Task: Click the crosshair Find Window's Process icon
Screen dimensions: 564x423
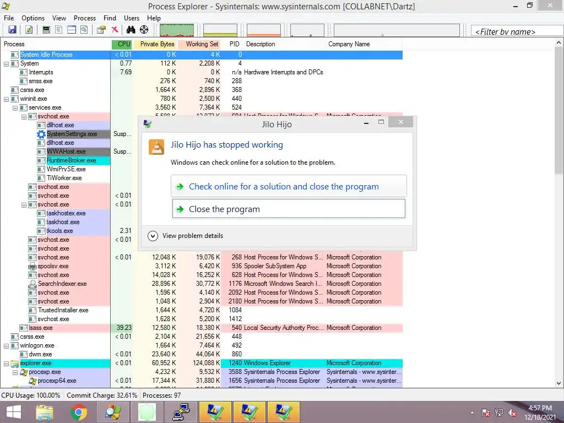Action: tap(144, 30)
